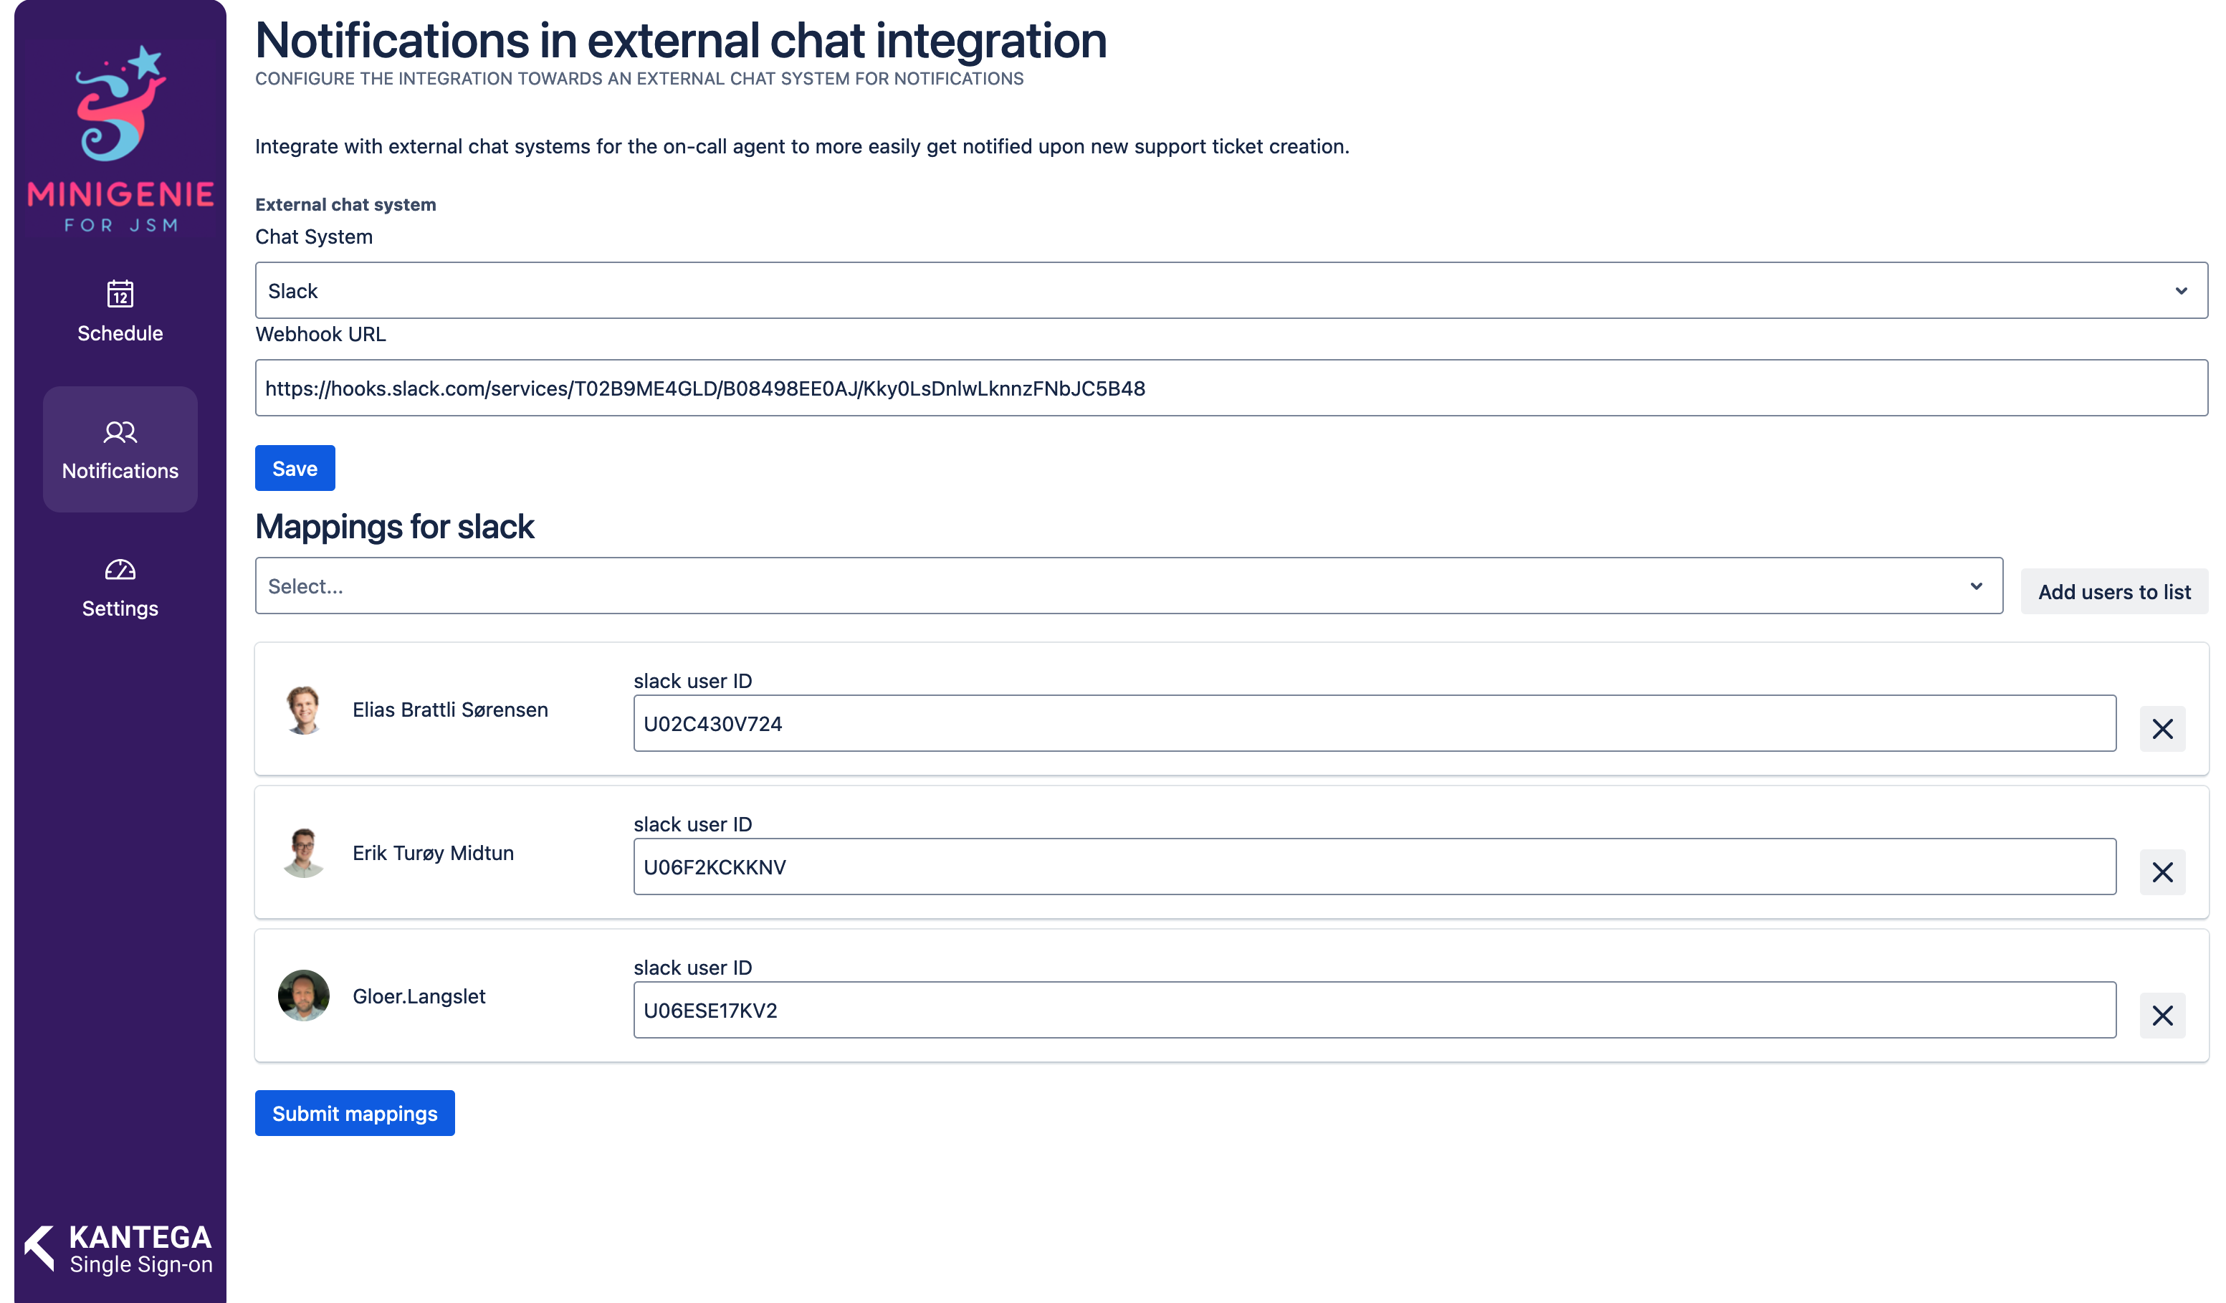Open the Schedule calendar icon
2226x1303 pixels.
pos(120,293)
